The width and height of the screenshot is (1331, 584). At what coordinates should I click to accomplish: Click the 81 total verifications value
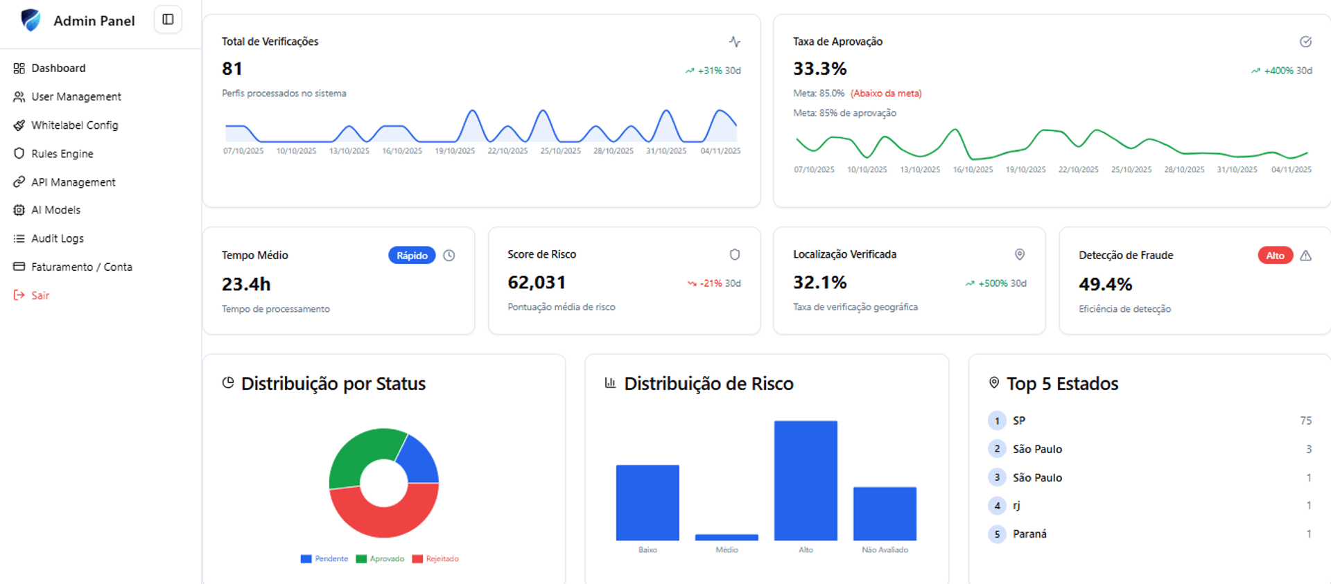coord(232,69)
